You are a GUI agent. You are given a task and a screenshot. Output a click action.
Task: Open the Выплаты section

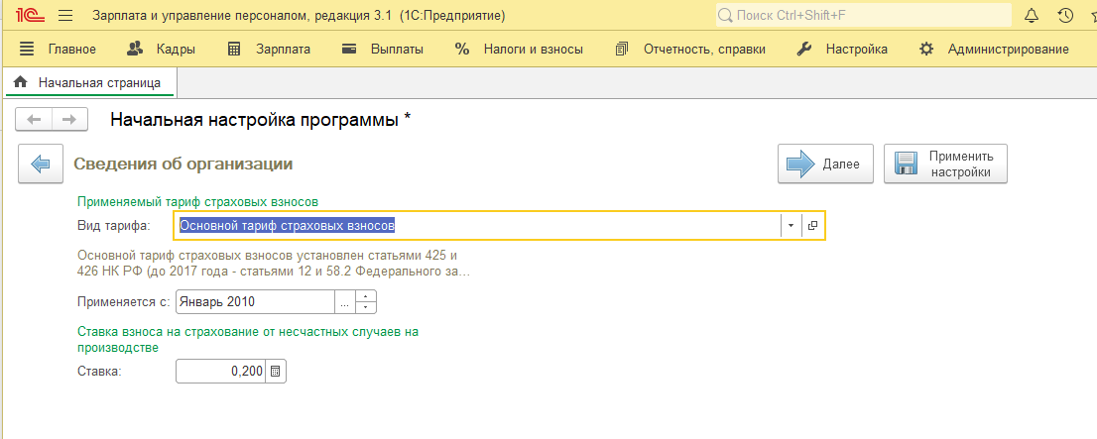pos(383,49)
